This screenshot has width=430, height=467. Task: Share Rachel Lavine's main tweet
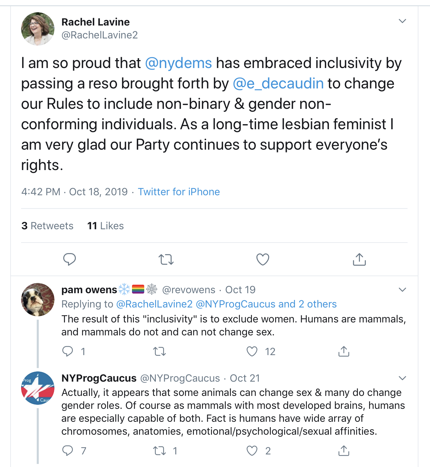click(x=359, y=260)
